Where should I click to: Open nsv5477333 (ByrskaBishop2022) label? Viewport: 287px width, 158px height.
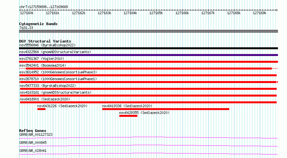click(x=48, y=86)
